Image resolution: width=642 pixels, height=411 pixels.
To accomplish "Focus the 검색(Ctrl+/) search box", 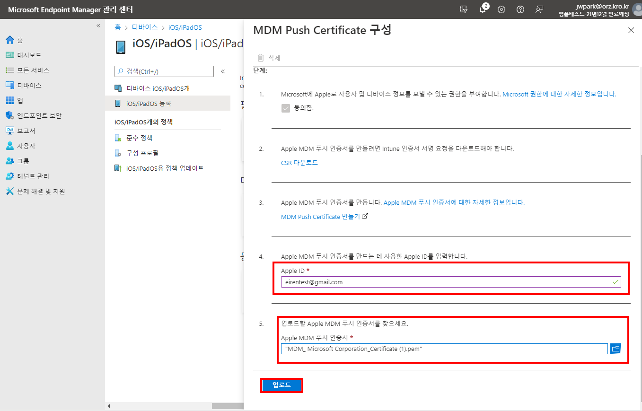I will click(164, 71).
